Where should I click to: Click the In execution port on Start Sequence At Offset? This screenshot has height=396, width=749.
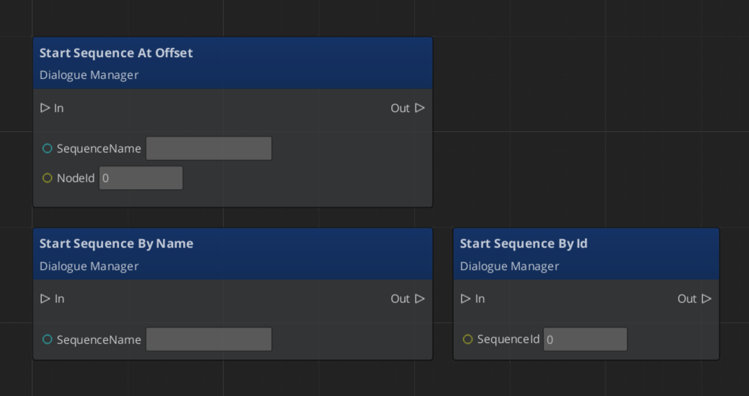(45, 108)
